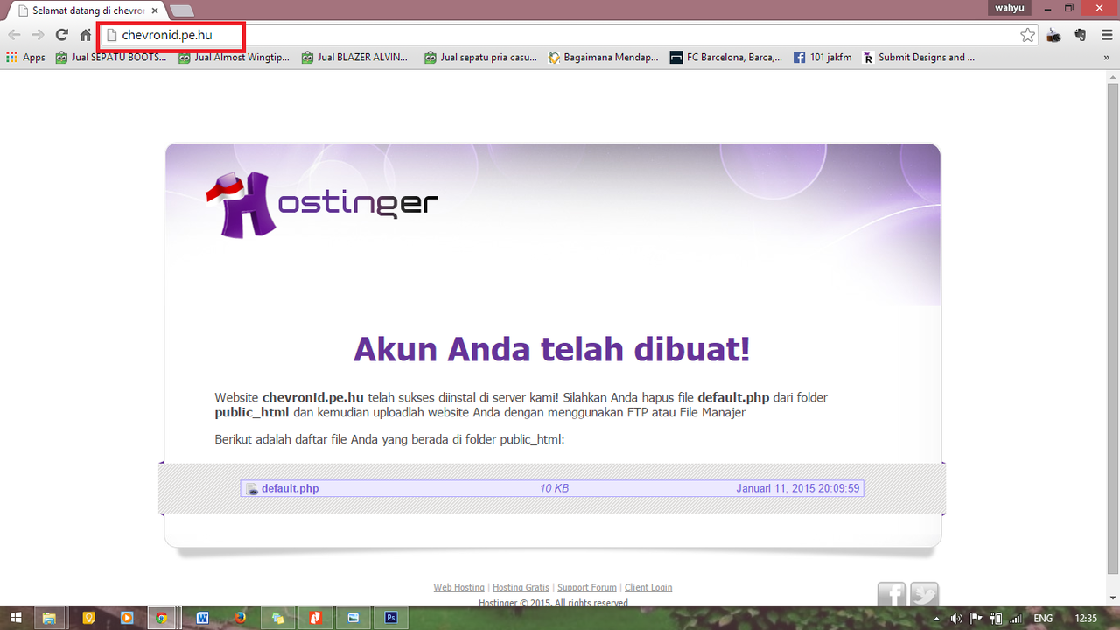The image size is (1120, 630).
Task: Show hidden system tray icons
Action: click(937, 618)
